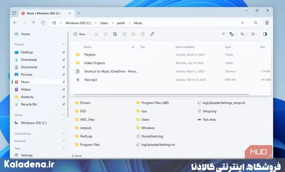Select DumpStack.log in the lower pane
Screen dimensions: 285x172
pyautogui.click(x=149, y=136)
